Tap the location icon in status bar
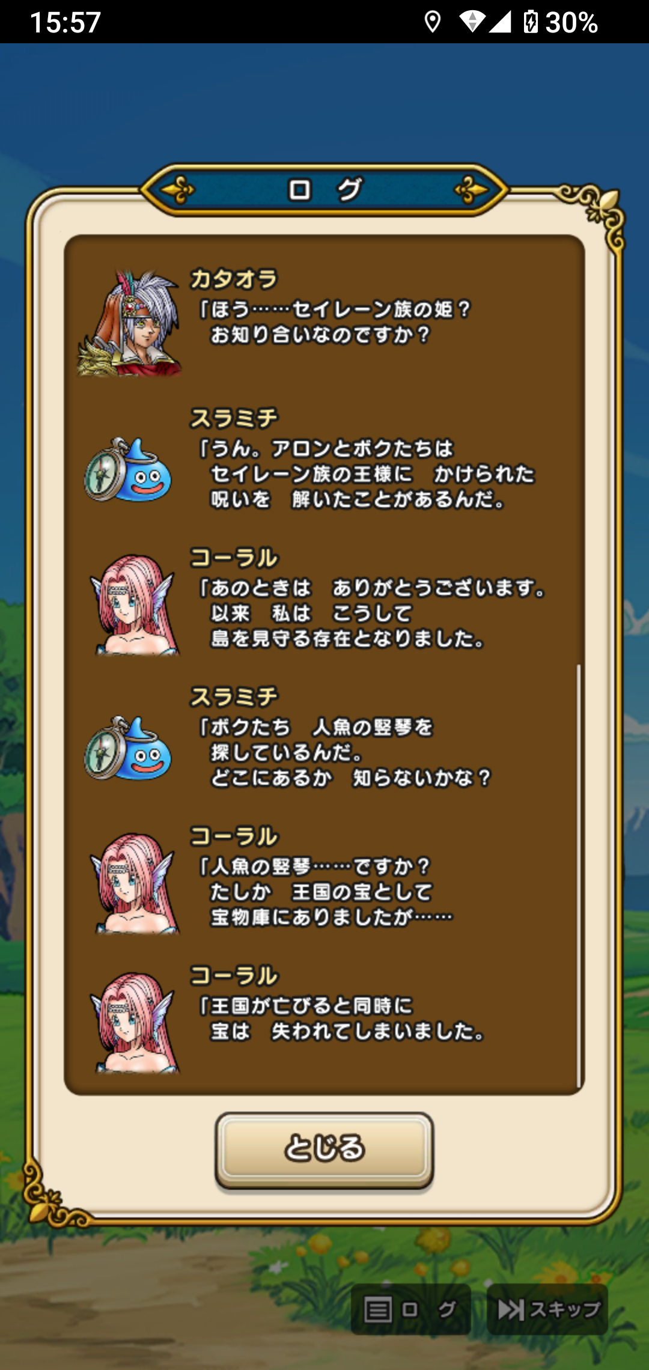This screenshot has height=1370, width=649. coord(432,22)
